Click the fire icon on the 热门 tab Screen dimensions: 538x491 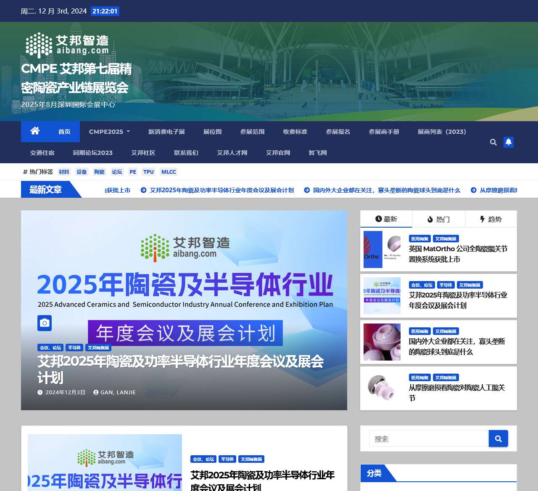430,219
